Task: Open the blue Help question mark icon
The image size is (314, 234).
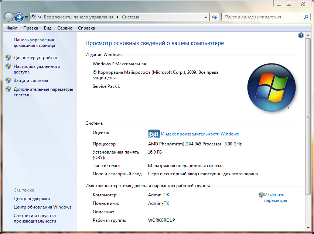Action: (301, 35)
